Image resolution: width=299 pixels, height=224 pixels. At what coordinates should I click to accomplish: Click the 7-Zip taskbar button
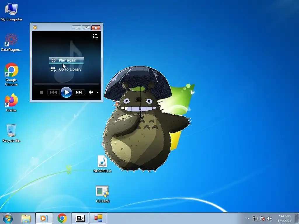[80, 218]
